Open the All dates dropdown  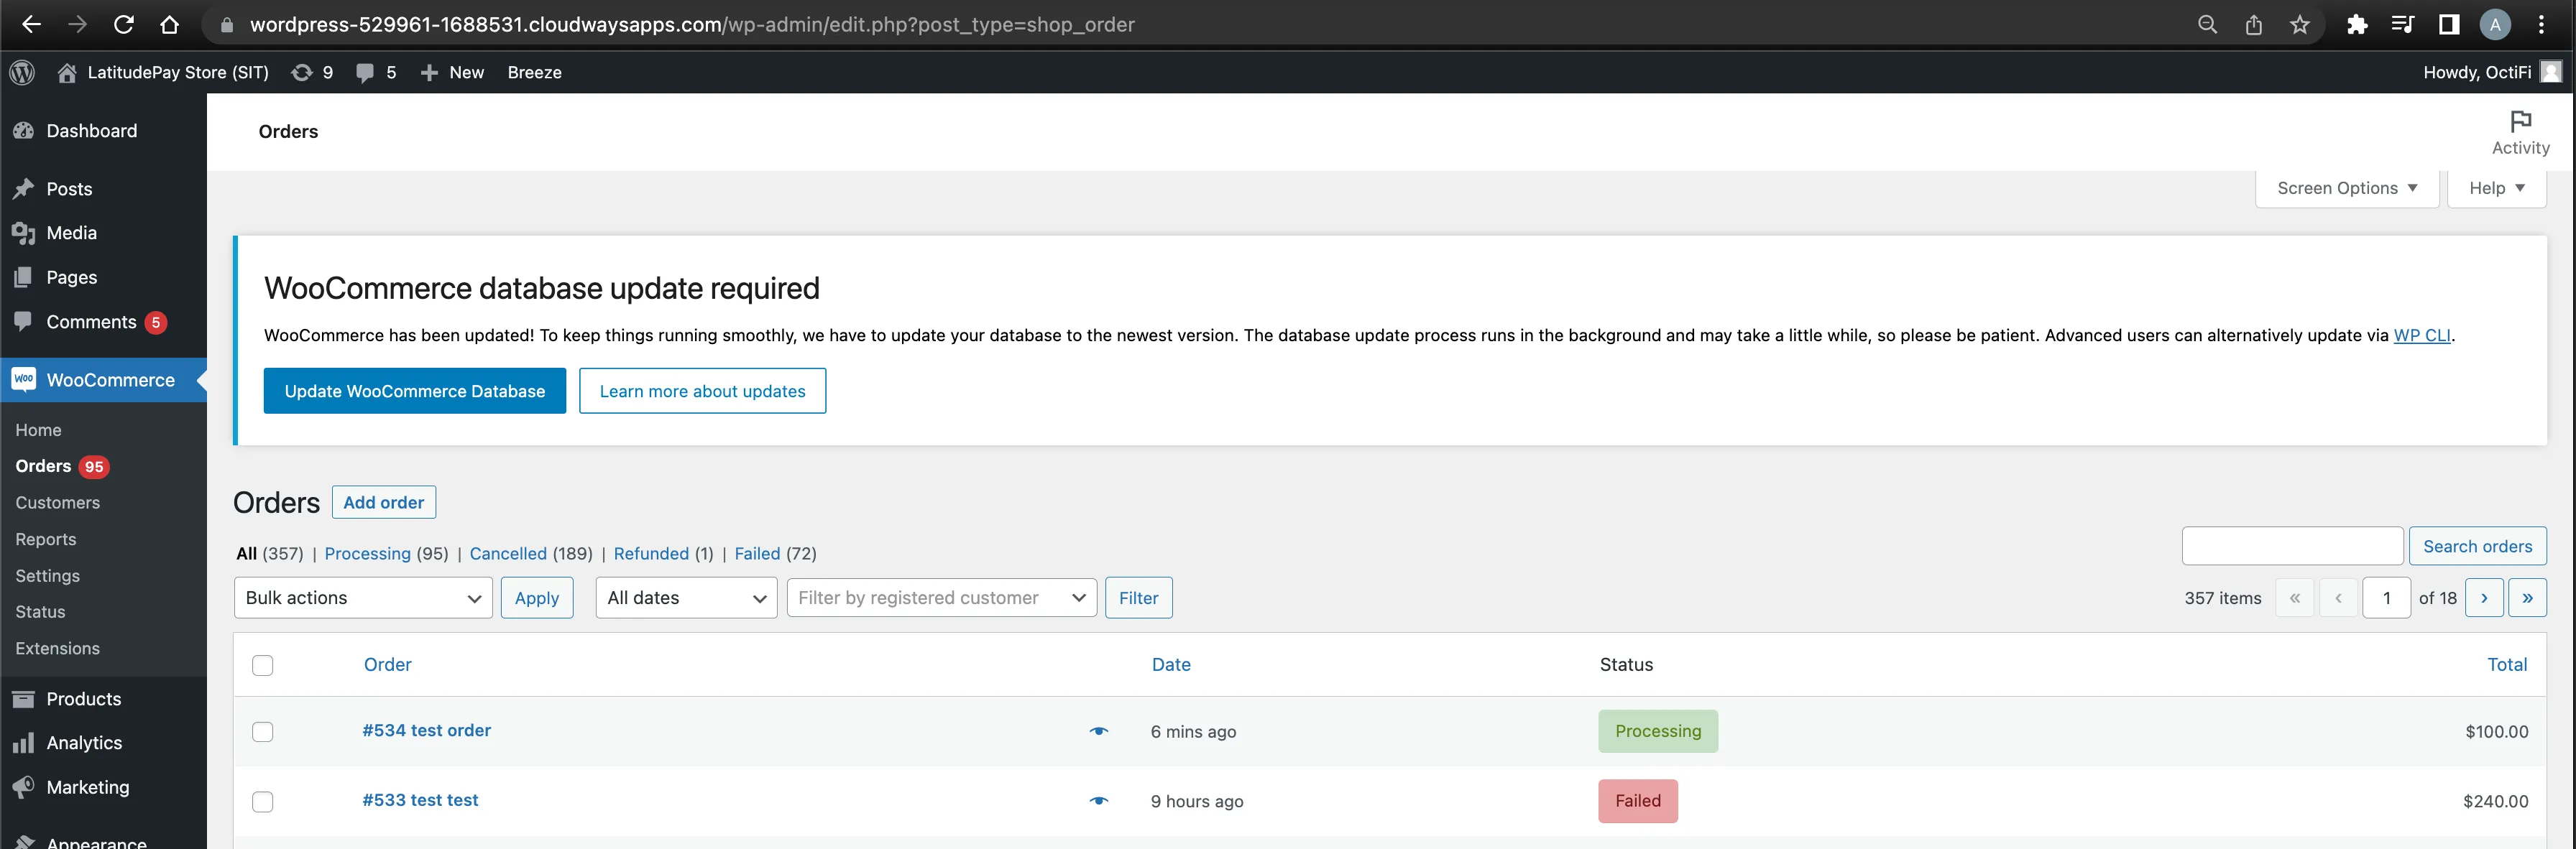pos(686,598)
